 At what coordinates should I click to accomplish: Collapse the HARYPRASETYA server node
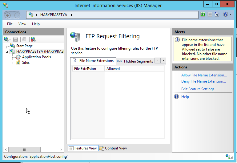pyautogui.click(x=7, y=52)
